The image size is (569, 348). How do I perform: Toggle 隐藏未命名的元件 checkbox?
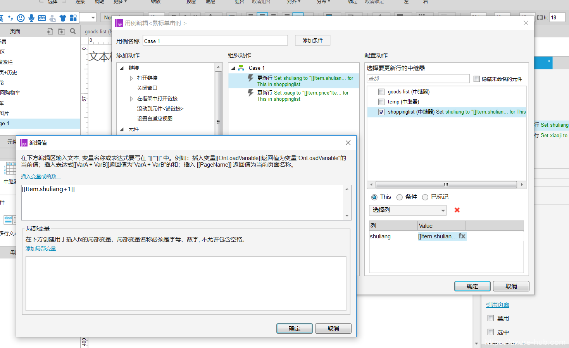click(477, 79)
